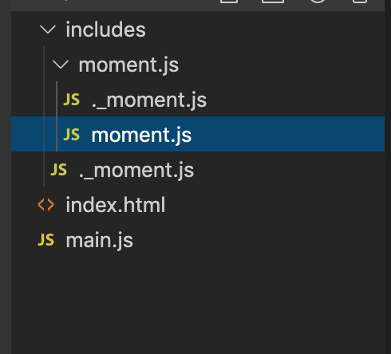Open the index.html file

(116, 205)
